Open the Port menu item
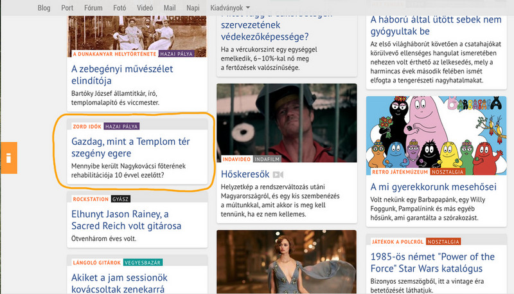Image resolution: width=514 pixels, height=294 pixels. (x=67, y=8)
